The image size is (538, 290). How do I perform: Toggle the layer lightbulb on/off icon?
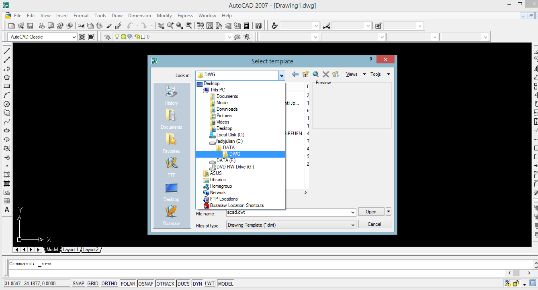(117, 37)
